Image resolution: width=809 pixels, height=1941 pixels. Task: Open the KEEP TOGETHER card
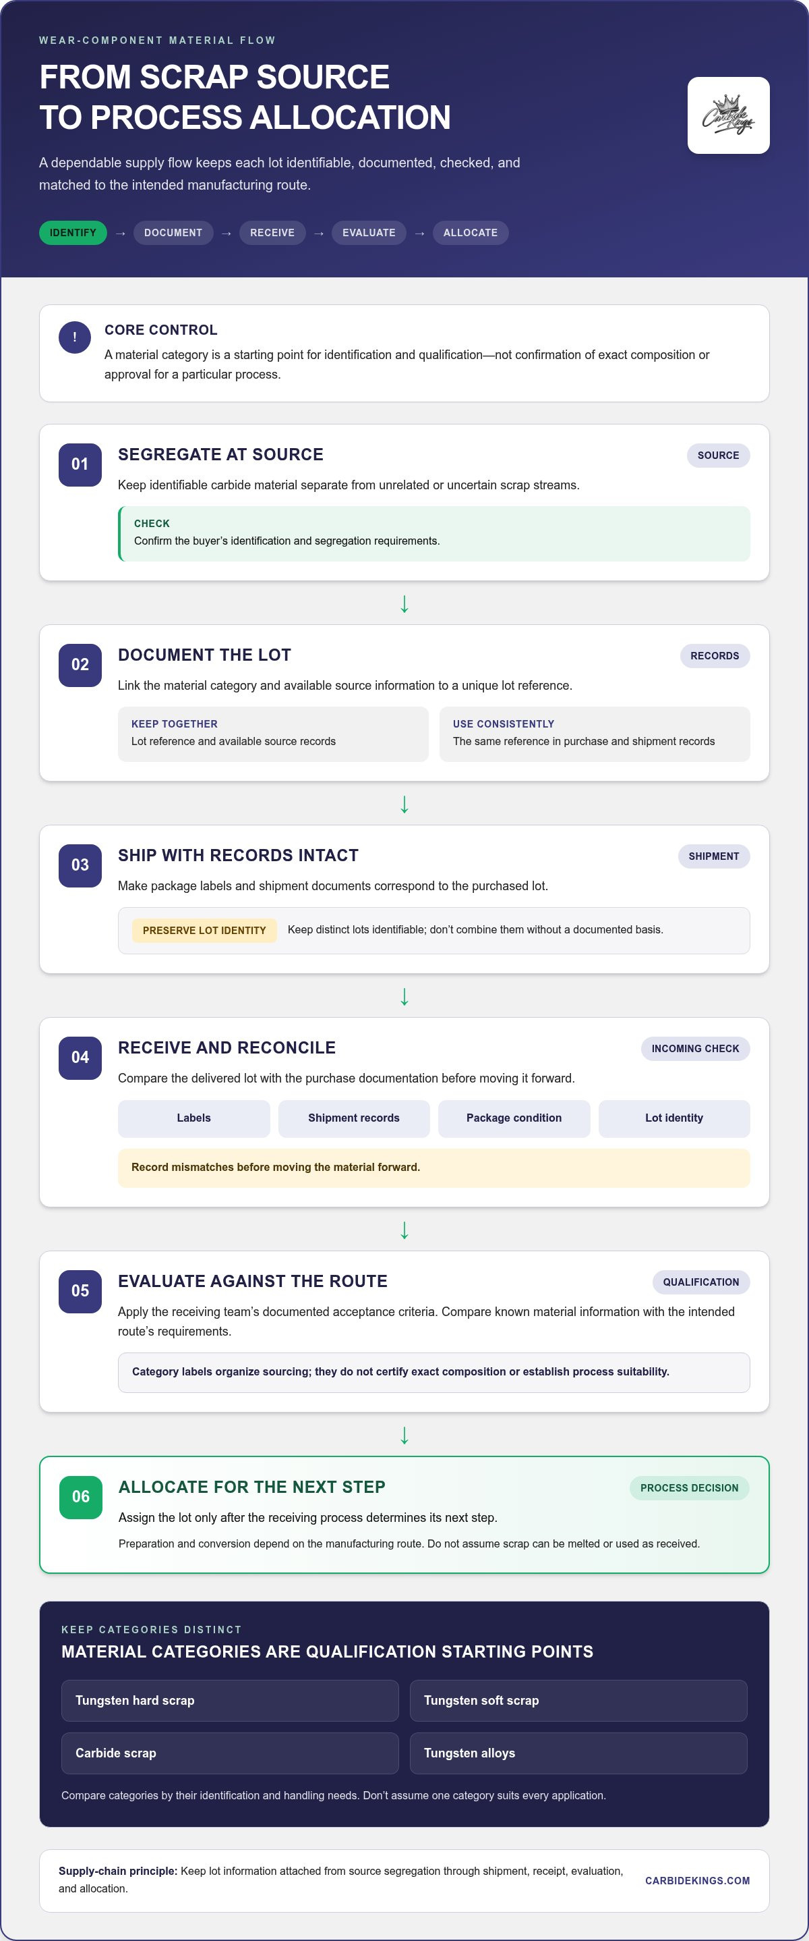point(273,734)
